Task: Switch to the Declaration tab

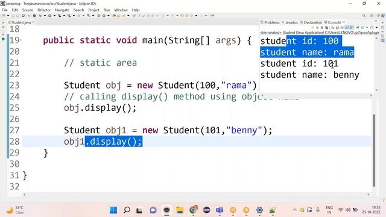Action: pyautogui.click(x=311, y=22)
